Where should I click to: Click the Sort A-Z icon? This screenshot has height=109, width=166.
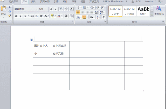pyautogui.click(x=98, y=17)
